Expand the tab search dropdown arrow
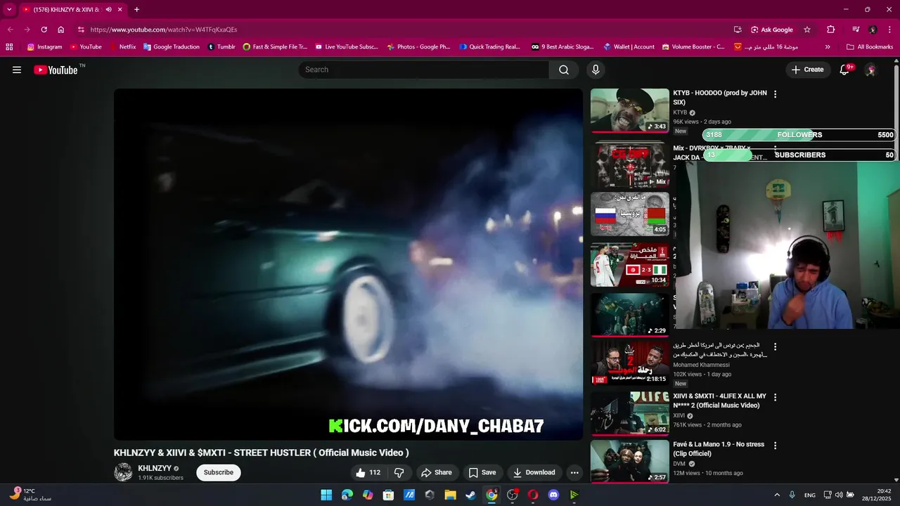Screen dimensions: 900x506 pyautogui.click(x=9, y=10)
